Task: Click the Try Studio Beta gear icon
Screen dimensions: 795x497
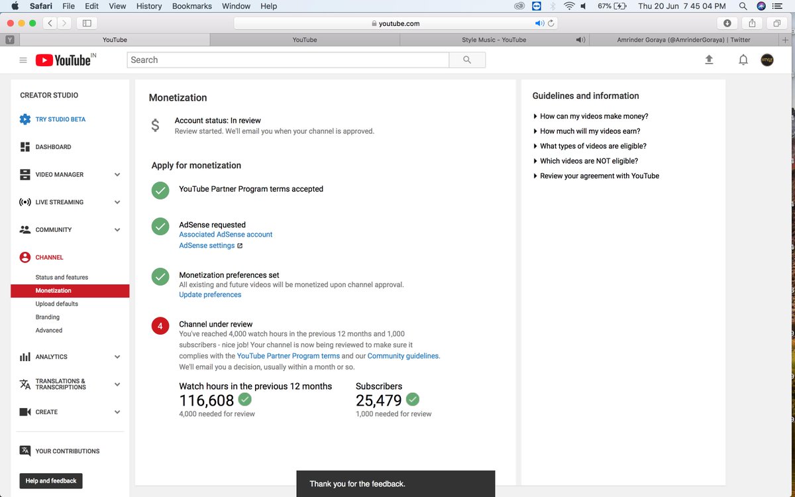Action: (25, 119)
